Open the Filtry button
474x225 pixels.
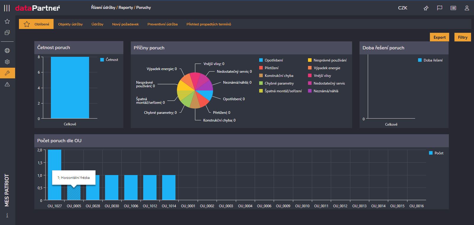click(462, 37)
